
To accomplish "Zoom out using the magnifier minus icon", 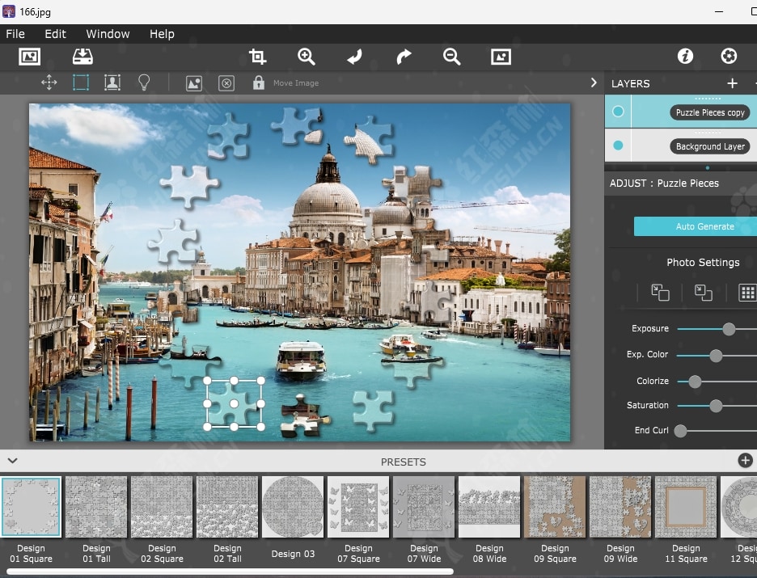I will click(451, 57).
